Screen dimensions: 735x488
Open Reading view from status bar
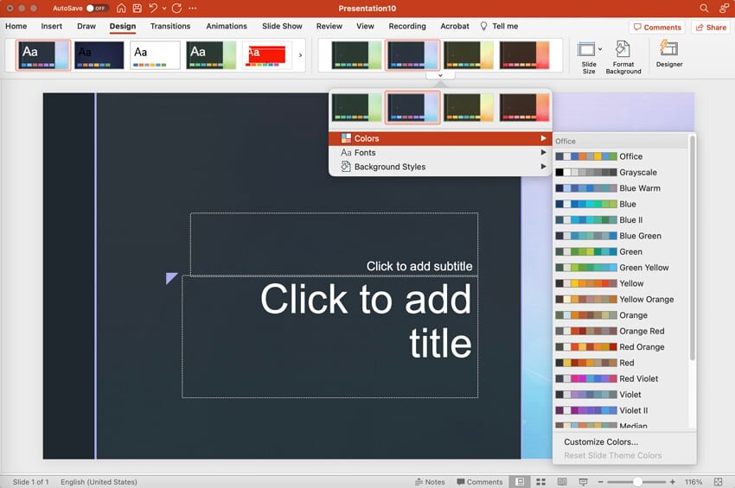tap(562, 481)
